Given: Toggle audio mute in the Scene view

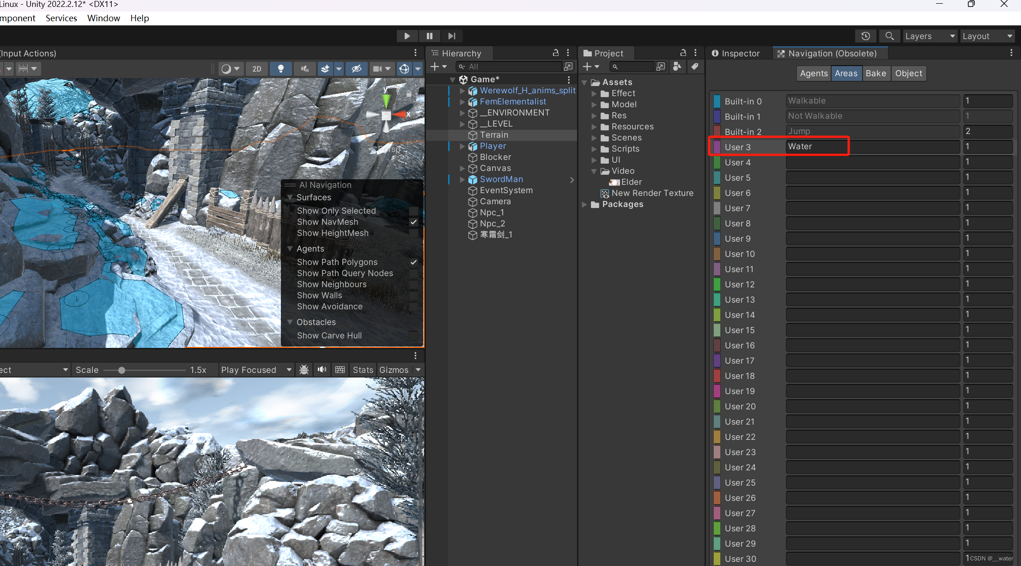Looking at the screenshot, I should [x=304, y=68].
